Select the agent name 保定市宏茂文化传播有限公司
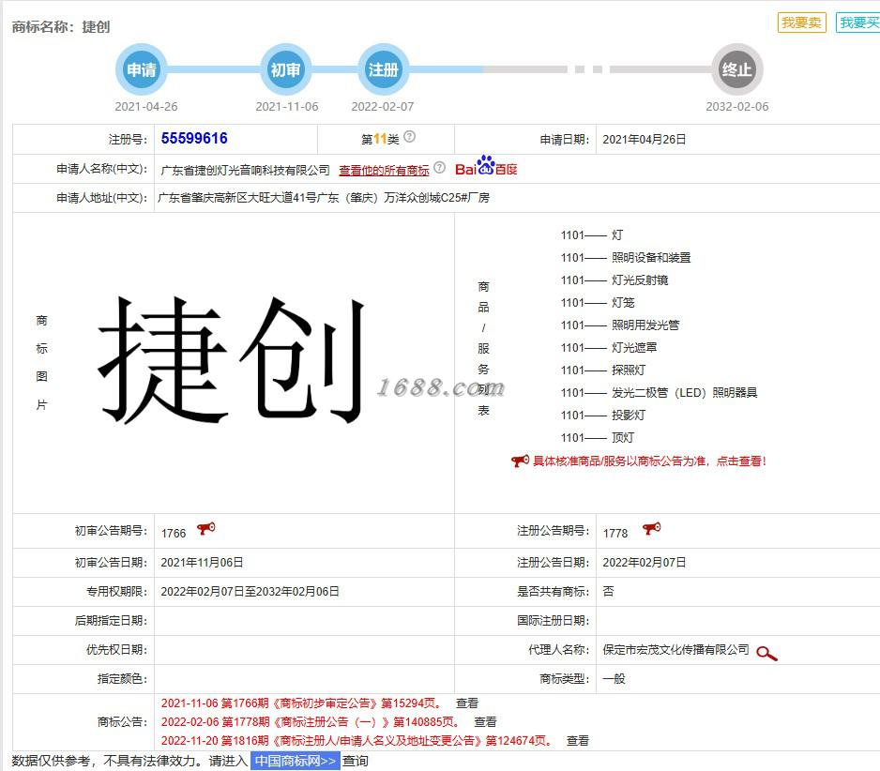This screenshot has height=771, width=880. coord(675,650)
